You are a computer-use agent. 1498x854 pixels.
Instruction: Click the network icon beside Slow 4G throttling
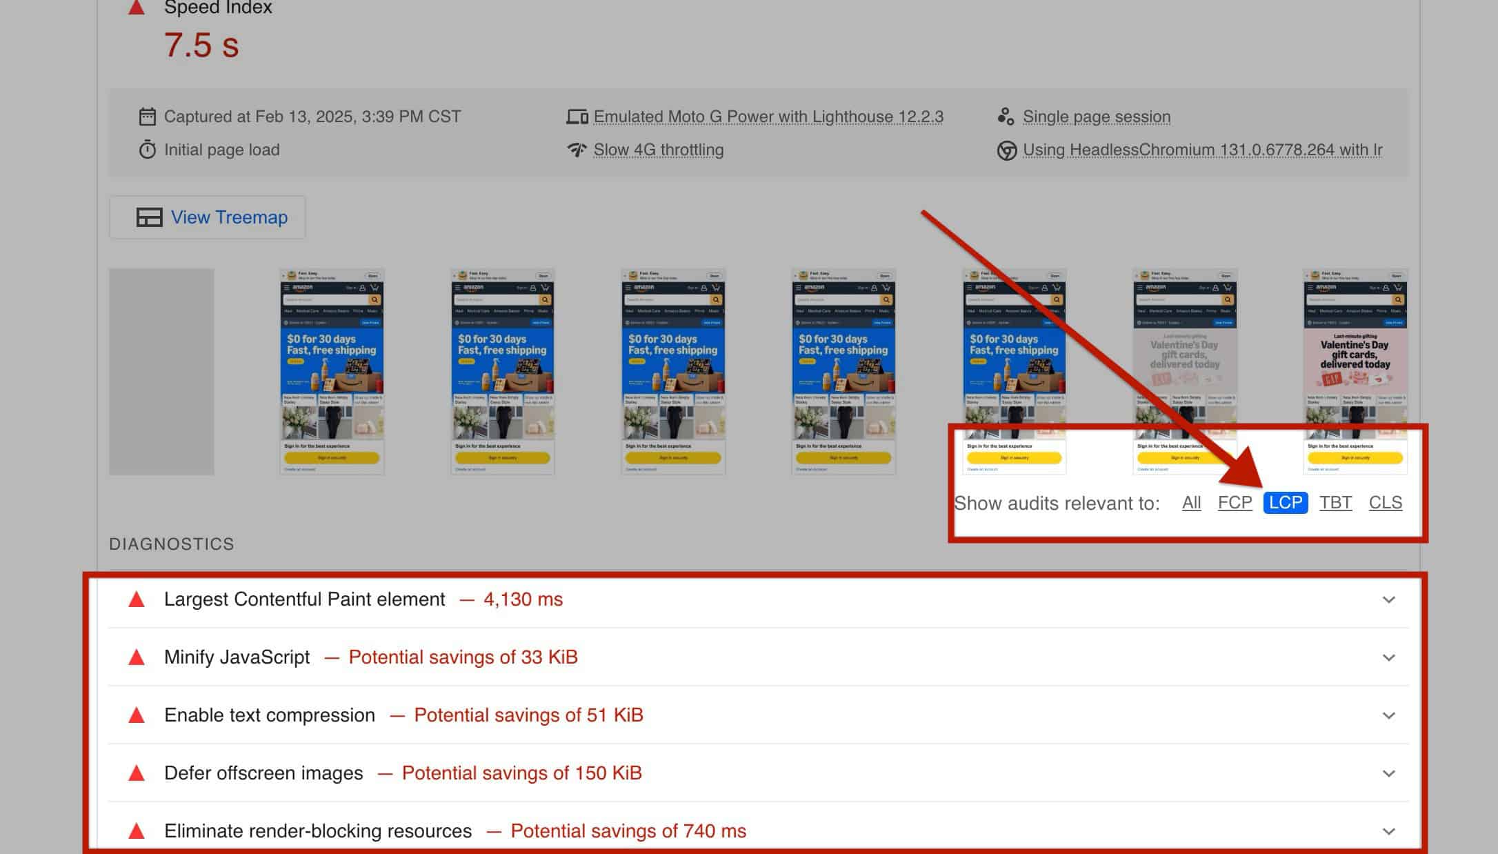tap(577, 150)
